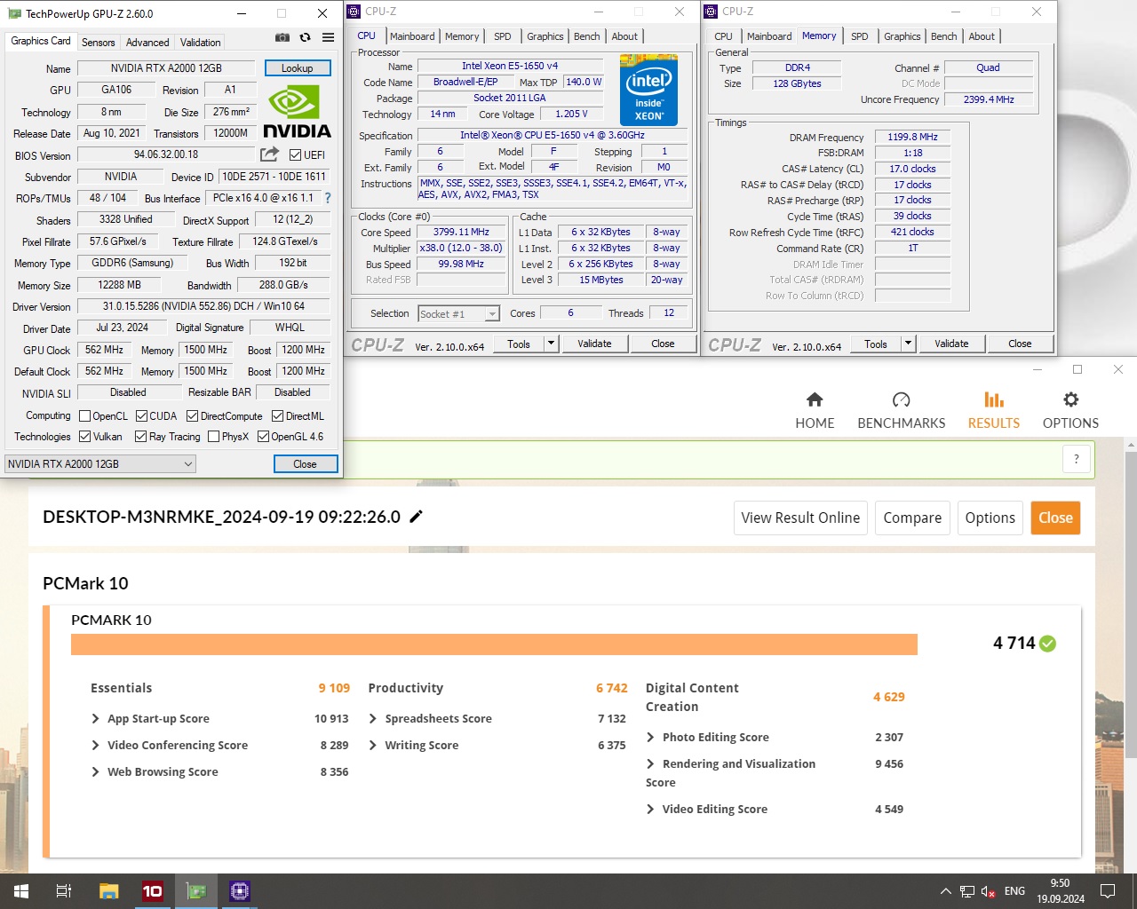
Task: Open network tray icon
Action: [967, 891]
